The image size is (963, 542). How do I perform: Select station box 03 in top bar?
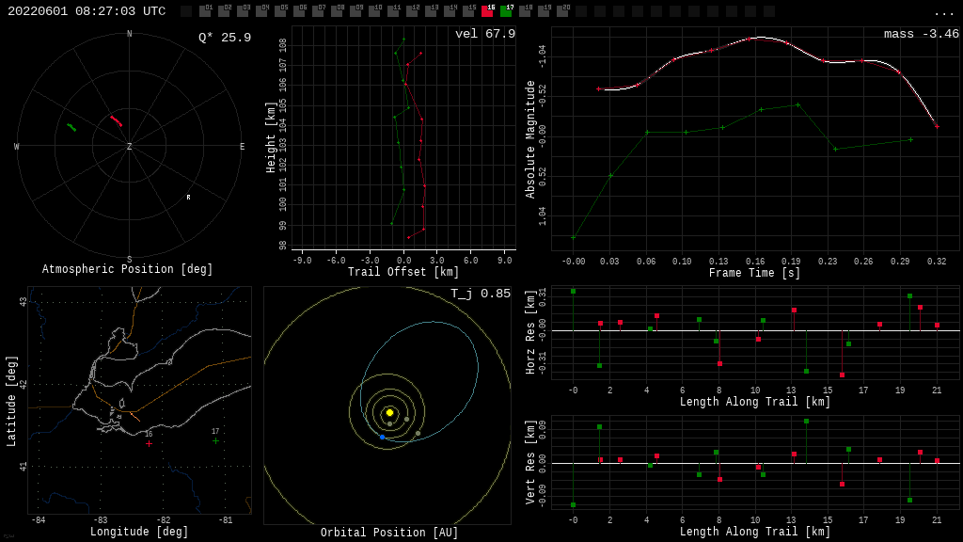[x=243, y=11]
